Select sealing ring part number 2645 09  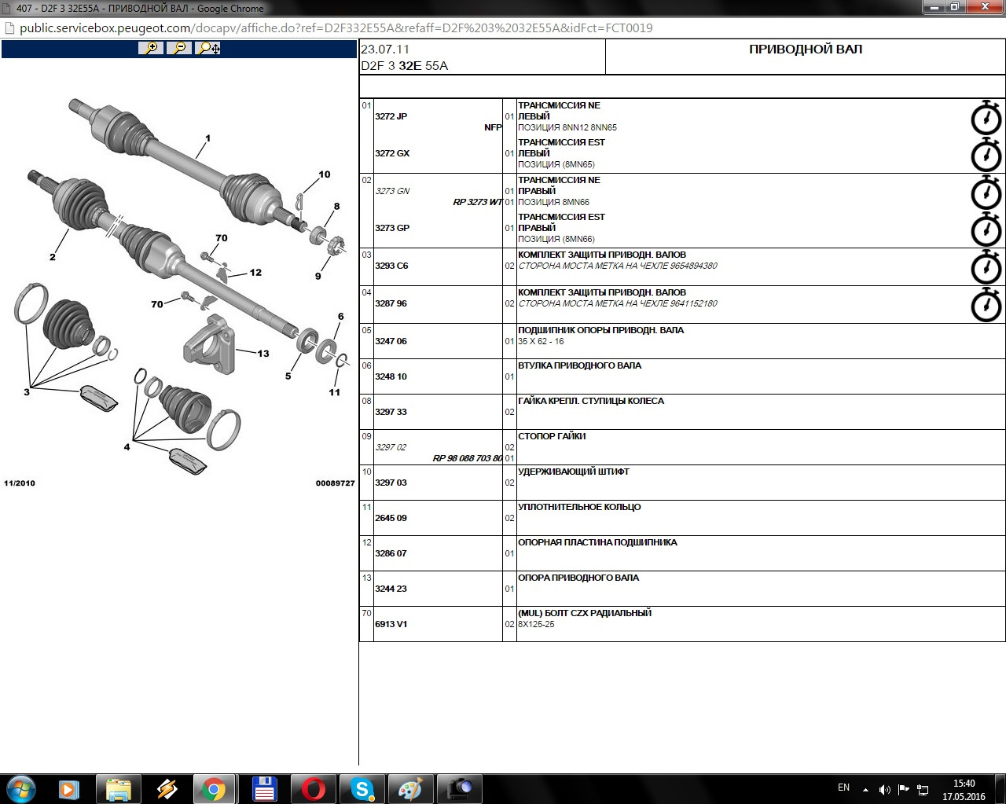(x=391, y=518)
